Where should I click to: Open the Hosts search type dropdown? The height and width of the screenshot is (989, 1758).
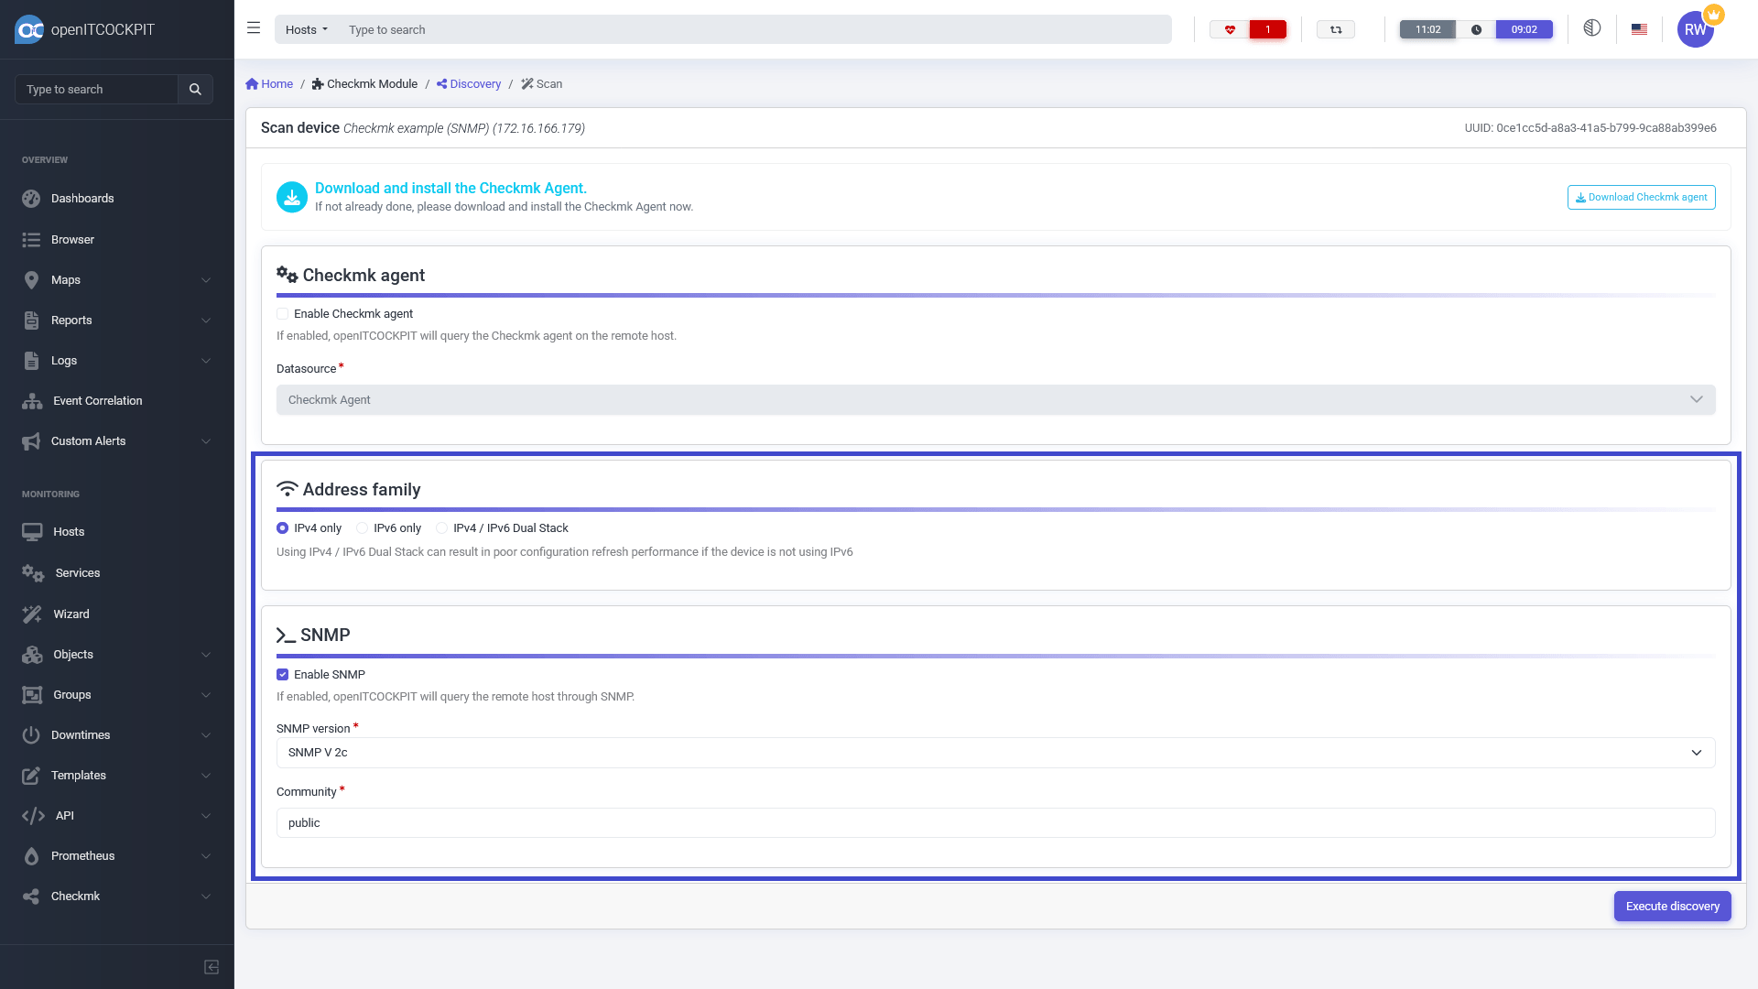[306, 29]
